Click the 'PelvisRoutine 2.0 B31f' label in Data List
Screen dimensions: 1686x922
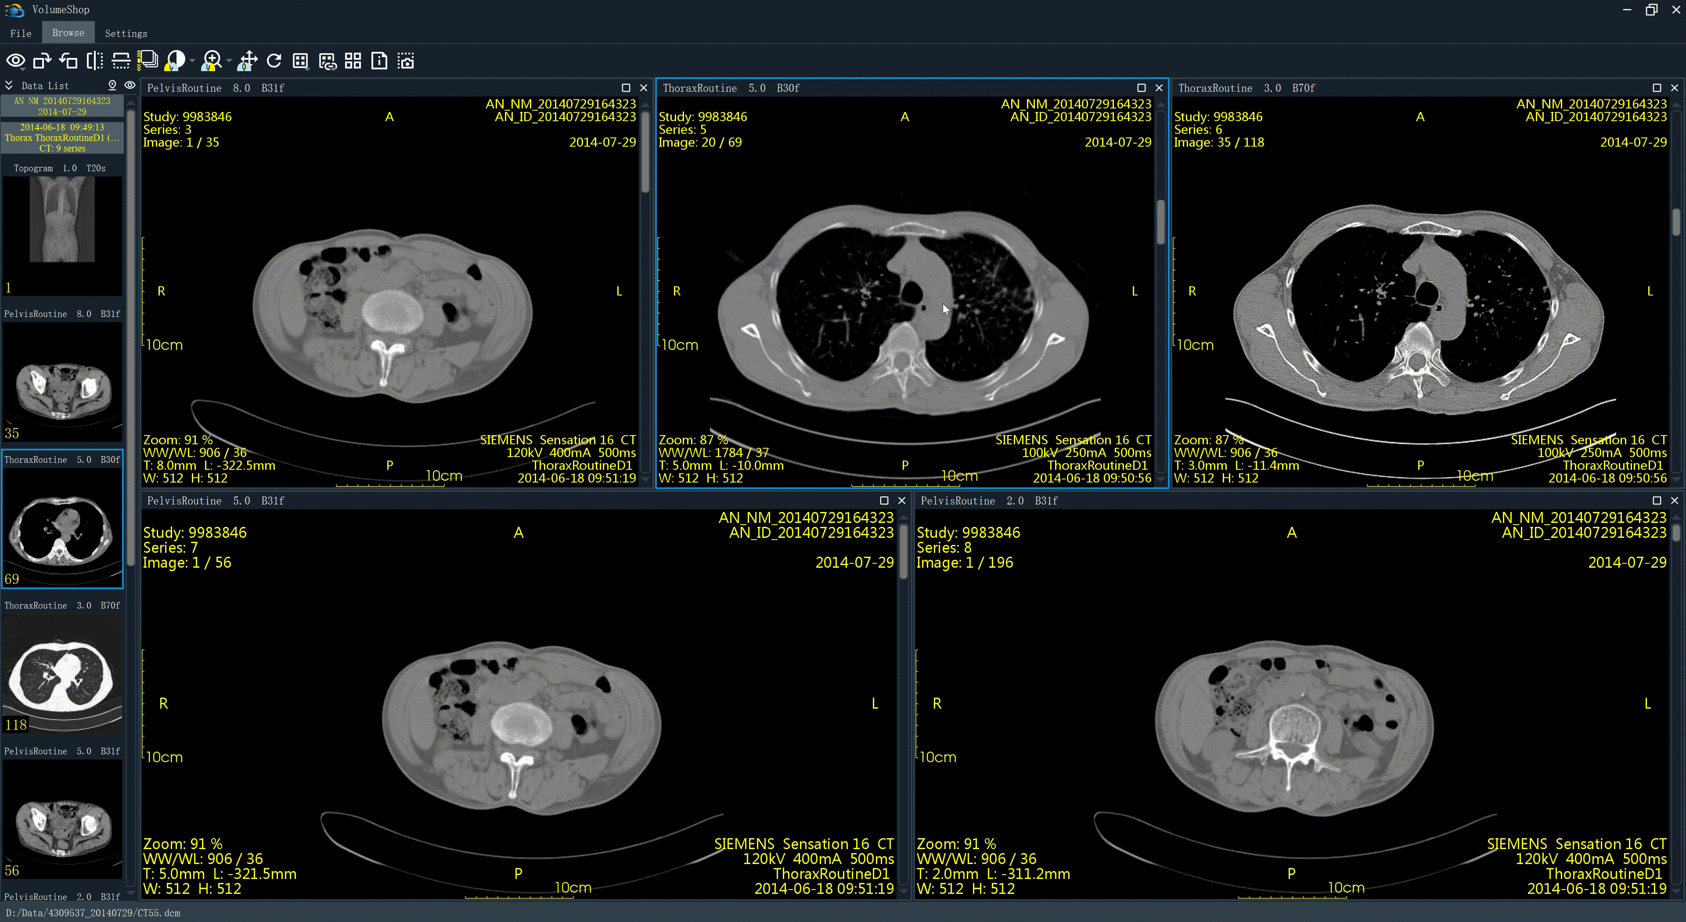tap(62, 897)
